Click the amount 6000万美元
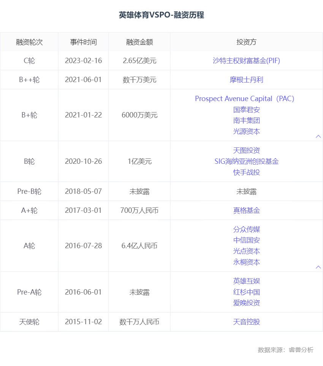This screenshot has height=366, width=323. [139, 115]
